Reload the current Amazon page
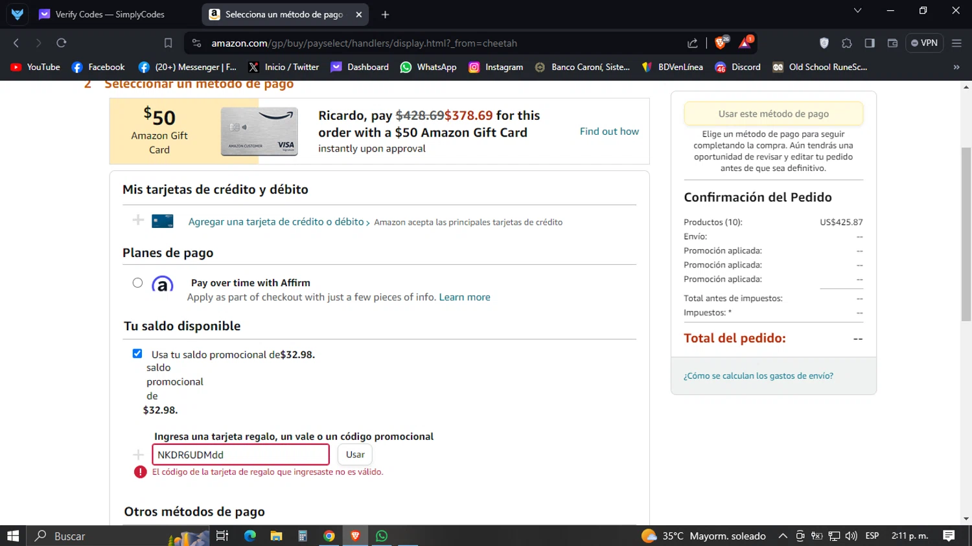 (x=62, y=43)
